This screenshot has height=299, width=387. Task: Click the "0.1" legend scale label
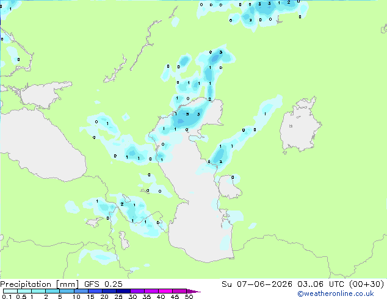[x=7, y=297]
